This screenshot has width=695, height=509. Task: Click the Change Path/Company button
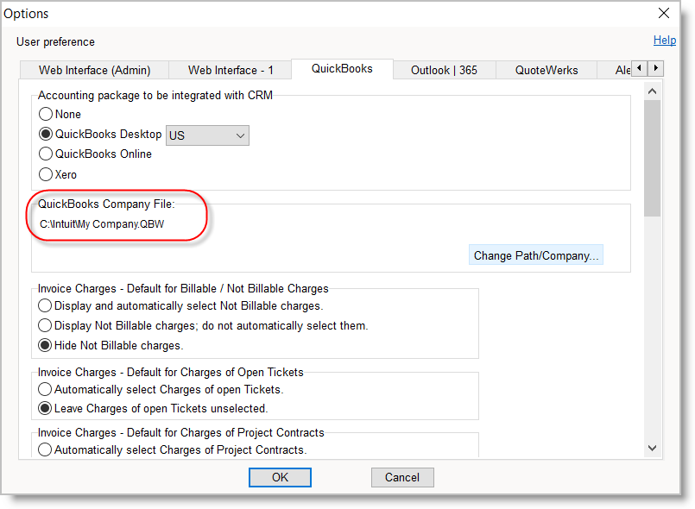[x=535, y=255]
